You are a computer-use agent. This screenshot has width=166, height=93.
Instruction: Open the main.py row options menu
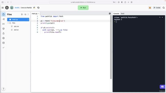pyautogui.click(x=28, y=20)
